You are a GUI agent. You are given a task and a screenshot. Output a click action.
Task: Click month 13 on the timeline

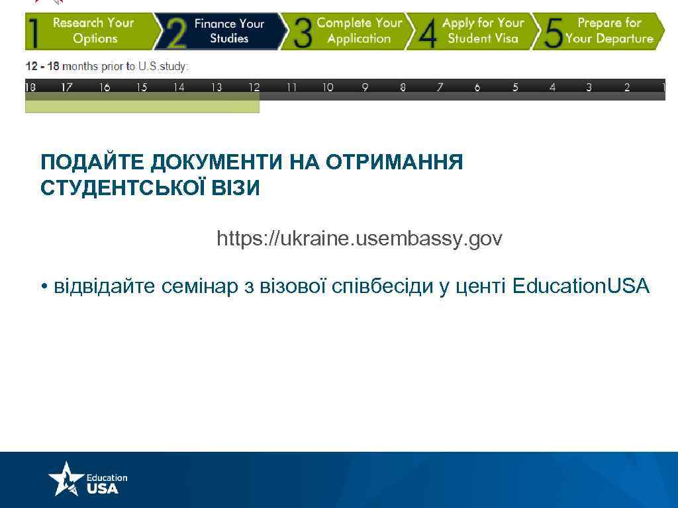click(x=217, y=87)
